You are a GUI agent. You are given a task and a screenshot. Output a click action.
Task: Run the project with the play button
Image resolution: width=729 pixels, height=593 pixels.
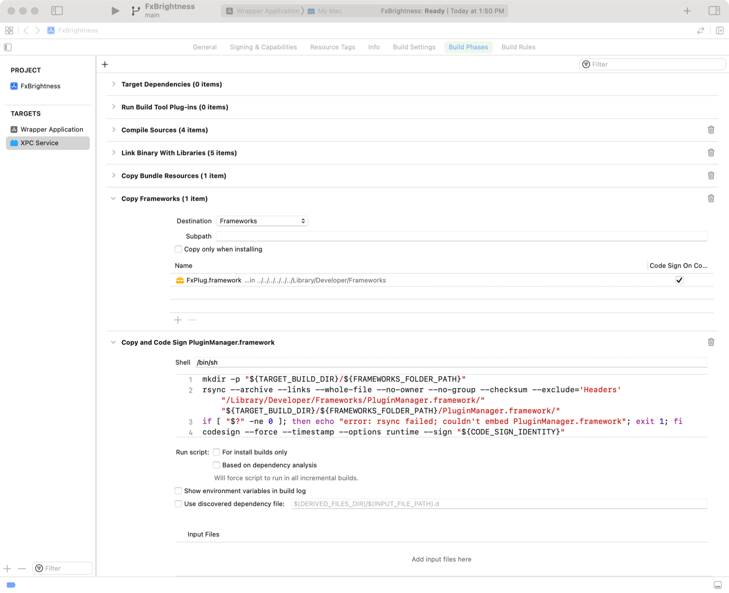115,11
